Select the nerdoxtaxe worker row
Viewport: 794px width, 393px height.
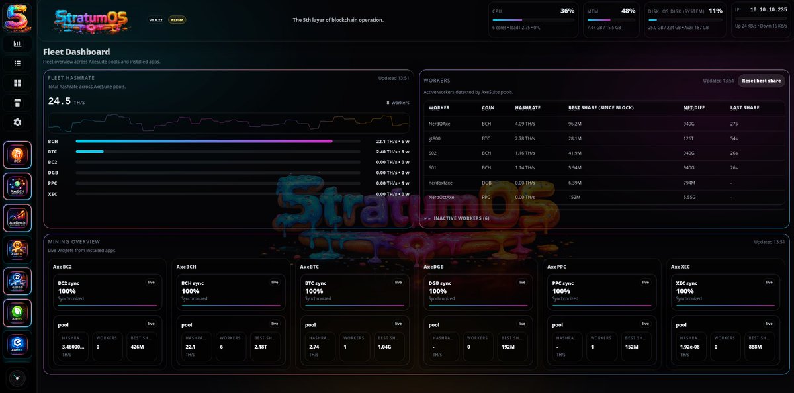604,183
